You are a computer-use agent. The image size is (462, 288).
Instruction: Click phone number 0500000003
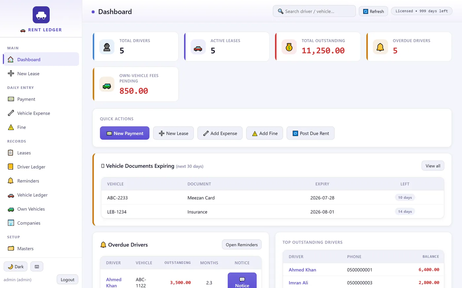point(360,283)
